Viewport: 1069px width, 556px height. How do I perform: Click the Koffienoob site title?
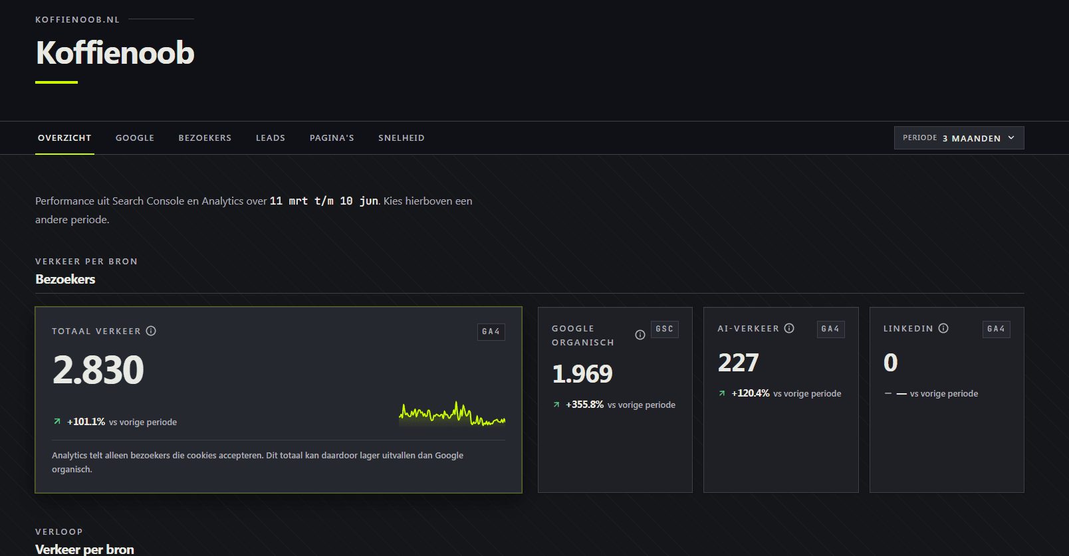[115, 52]
